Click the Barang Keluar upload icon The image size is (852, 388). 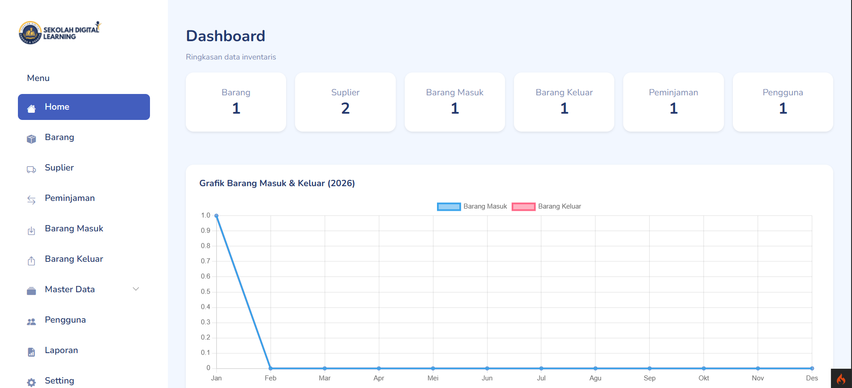(31, 260)
